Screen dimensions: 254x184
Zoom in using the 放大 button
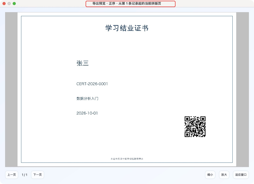224,175
